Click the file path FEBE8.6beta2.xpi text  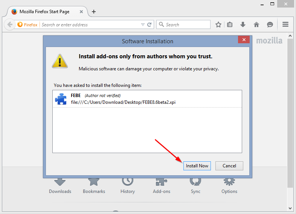(x=123, y=102)
